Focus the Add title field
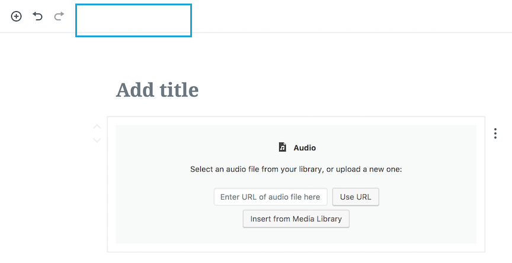The width and height of the screenshot is (512, 263). [x=158, y=90]
